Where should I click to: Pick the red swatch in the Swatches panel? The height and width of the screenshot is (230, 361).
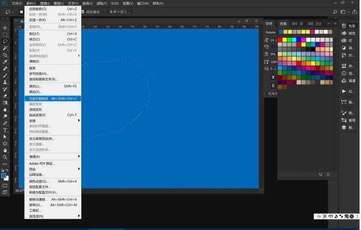coord(280,40)
